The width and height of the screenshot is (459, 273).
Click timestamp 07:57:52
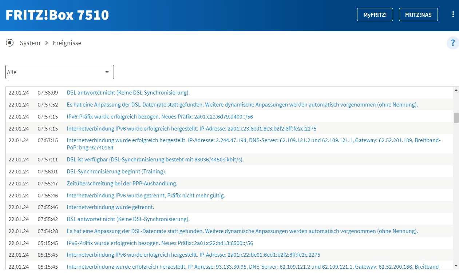click(x=48, y=105)
